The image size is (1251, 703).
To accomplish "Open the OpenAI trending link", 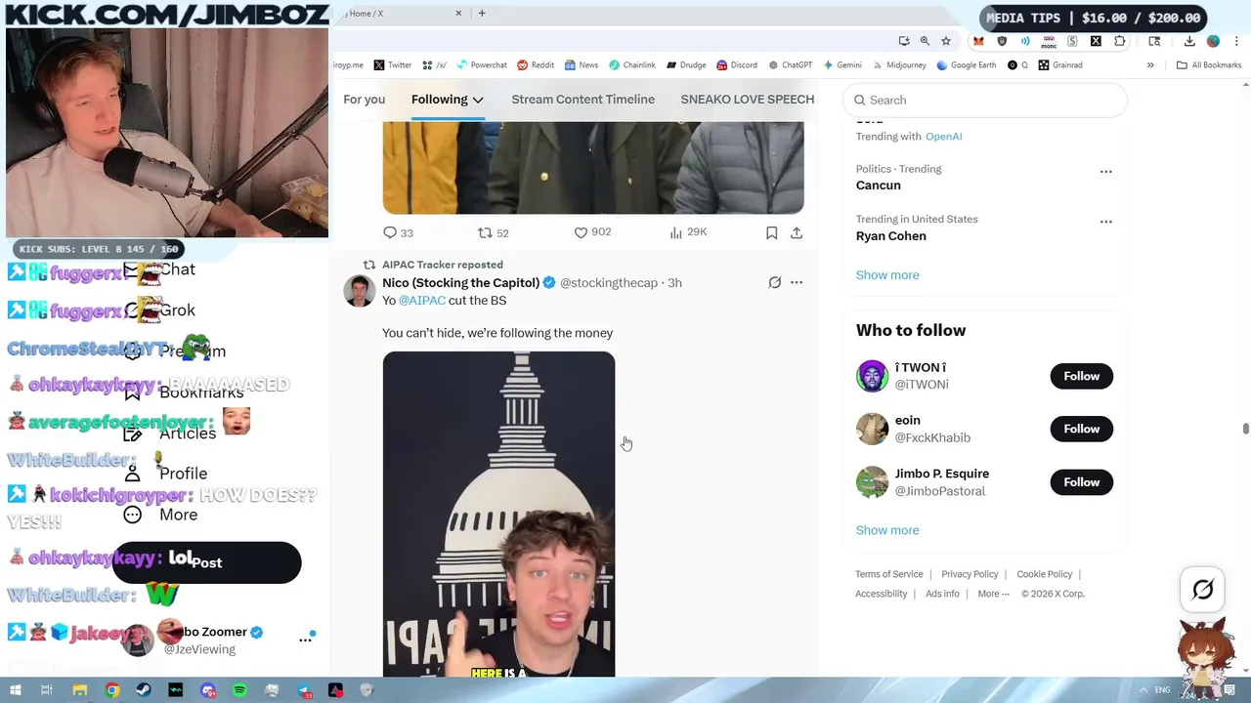I will coord(944,137).
